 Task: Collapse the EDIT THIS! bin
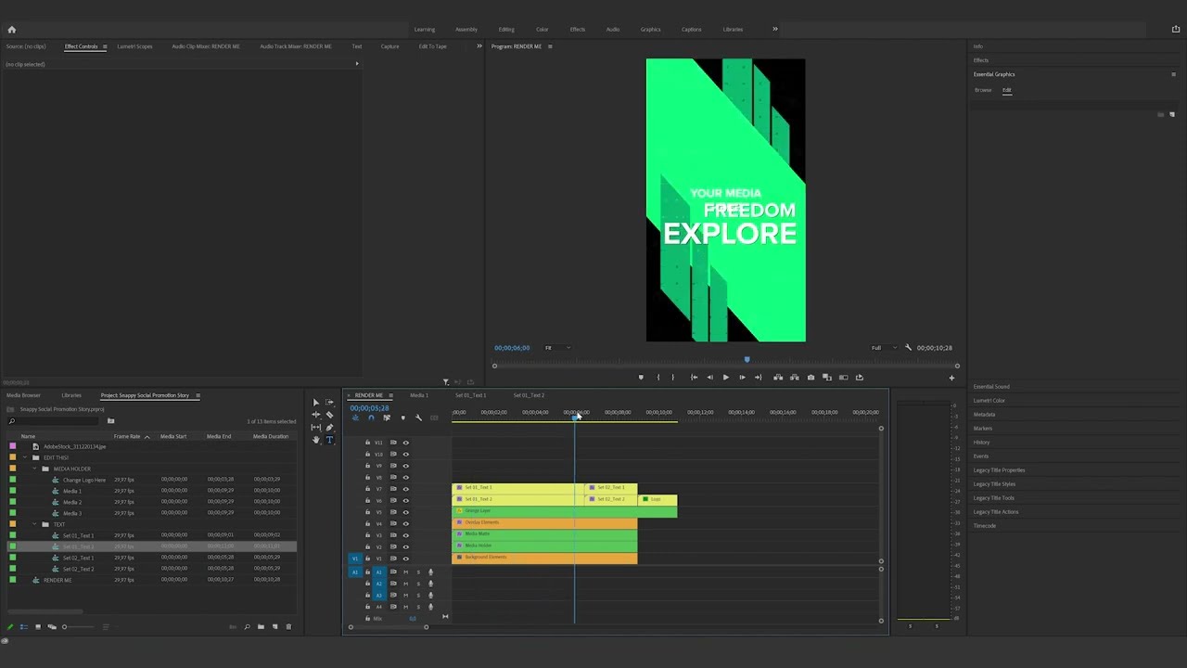[x=25, y=457]
